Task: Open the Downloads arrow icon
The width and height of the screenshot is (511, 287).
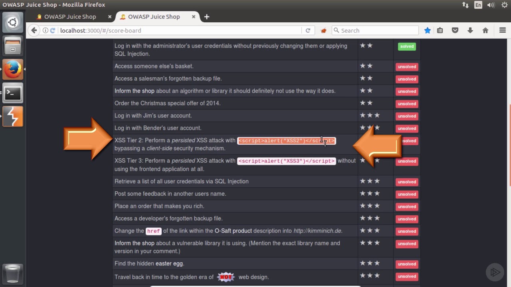Action: (x=470, y=30)
